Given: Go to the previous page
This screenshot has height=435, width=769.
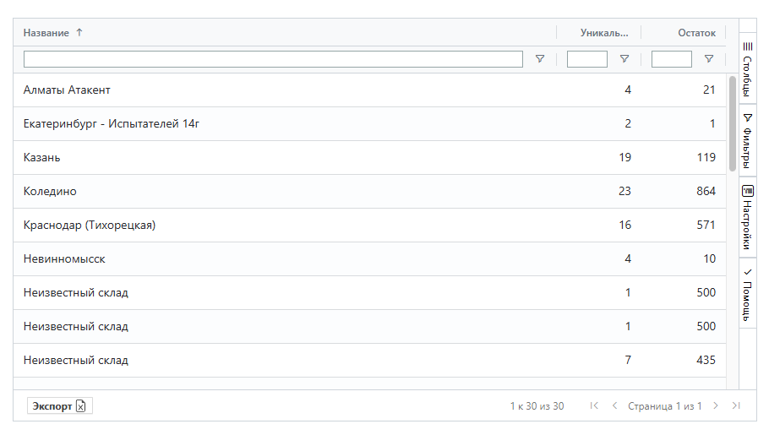Looking at the screenshot, I should pyautogui.click(x=614, y=405).
